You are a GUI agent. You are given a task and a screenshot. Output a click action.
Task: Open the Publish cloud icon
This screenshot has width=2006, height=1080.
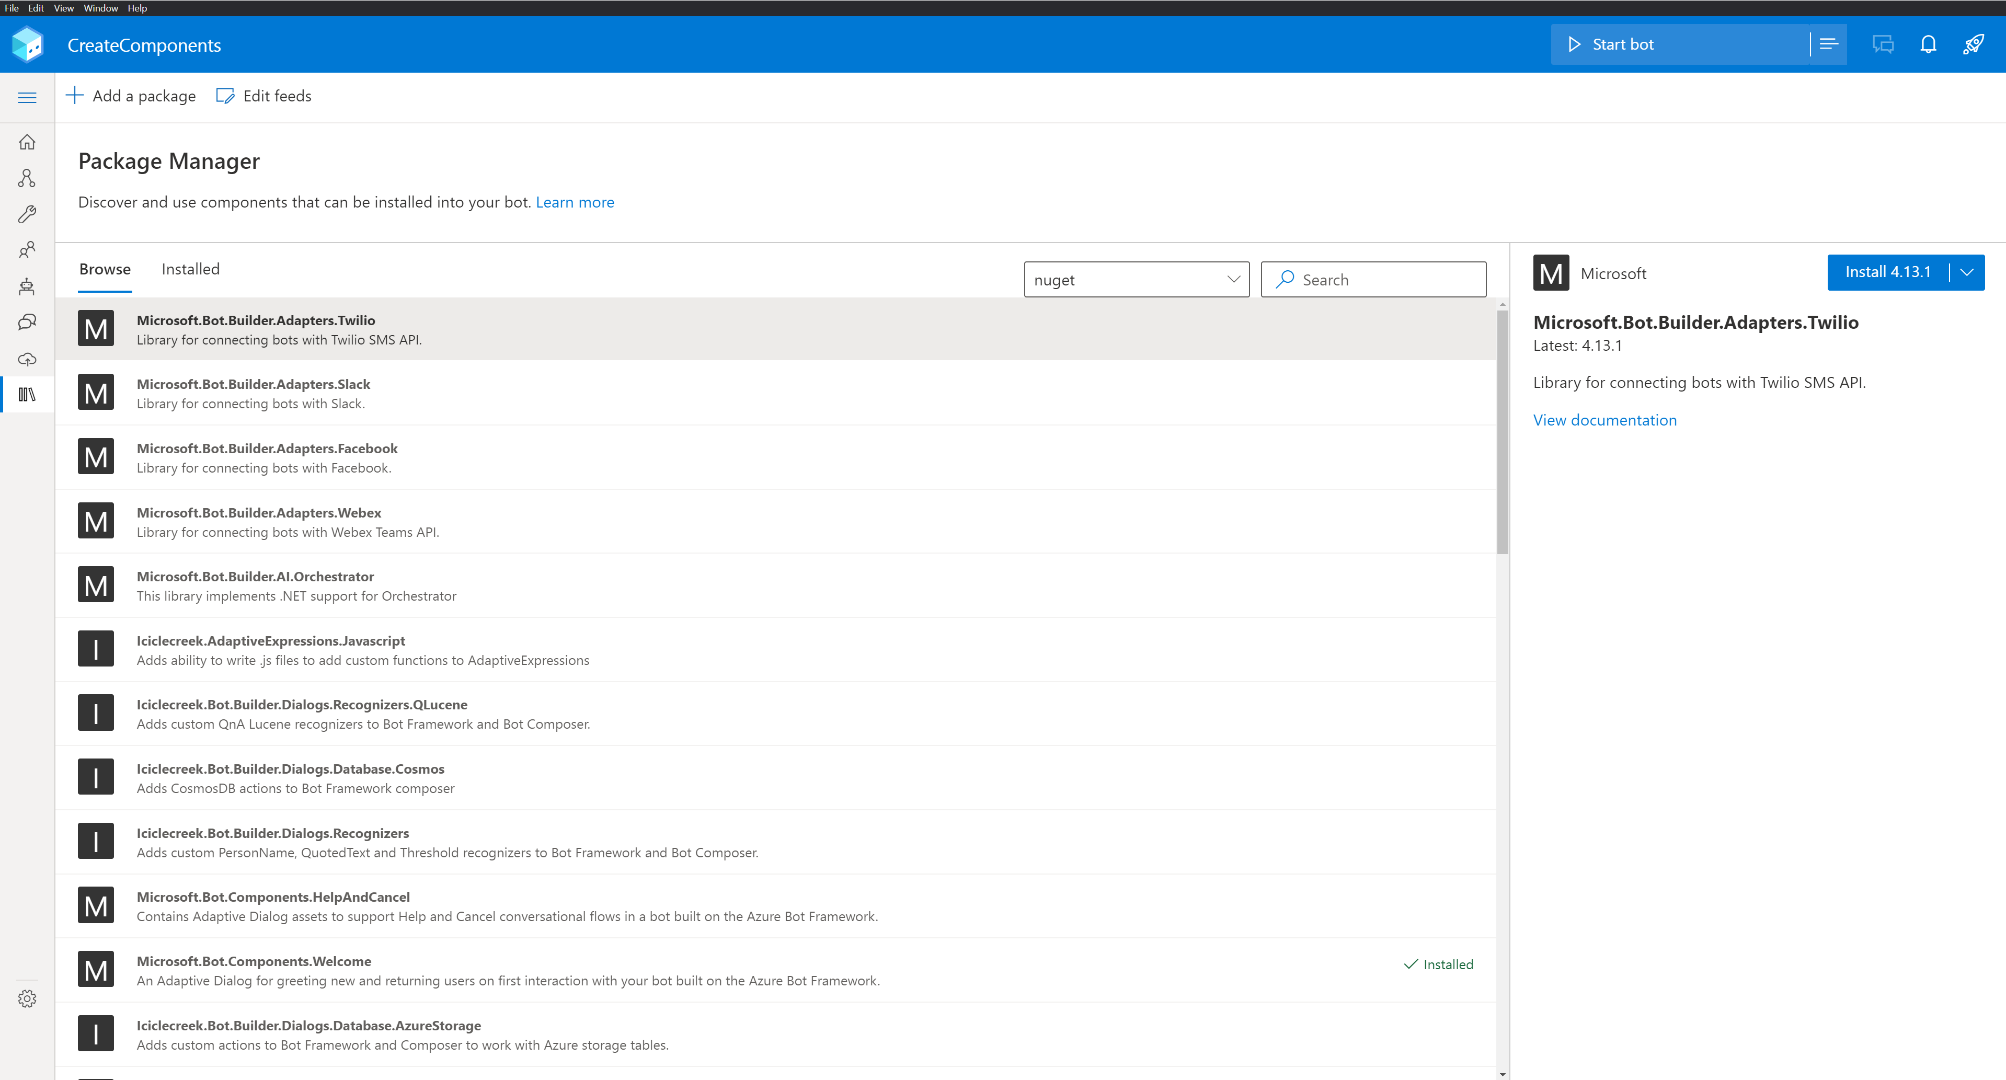click(x=27, y=359)
